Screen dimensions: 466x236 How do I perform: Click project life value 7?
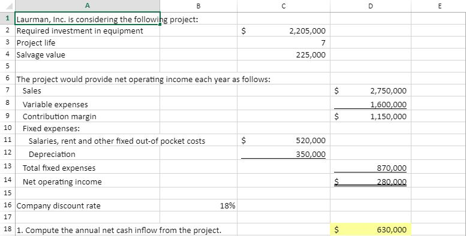(x=284, y=43)
